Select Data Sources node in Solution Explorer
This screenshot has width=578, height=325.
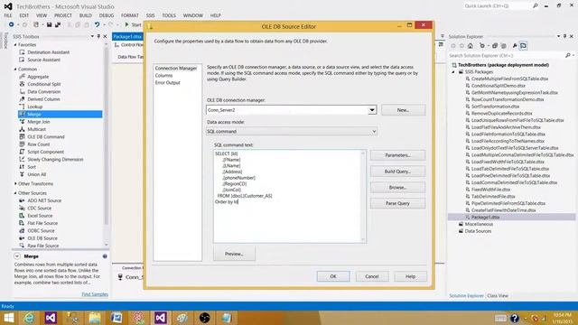(x=478, y=231)
